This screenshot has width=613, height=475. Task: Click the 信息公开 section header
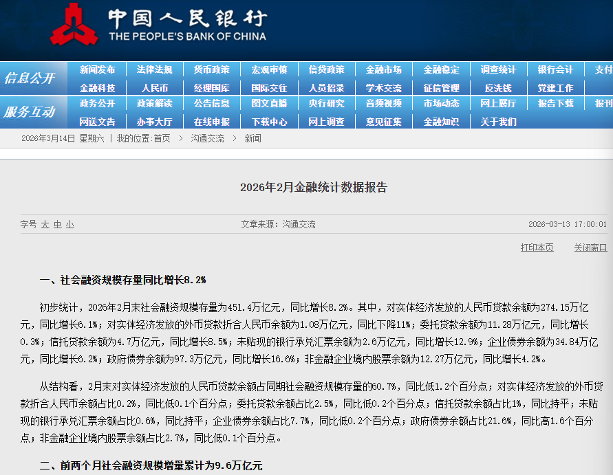pos(30,78)
